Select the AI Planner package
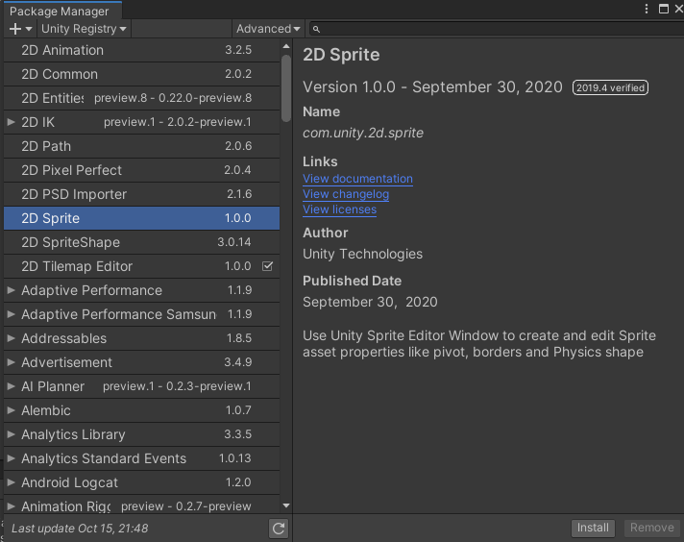684x542 pixels. (x=142, y=386)
